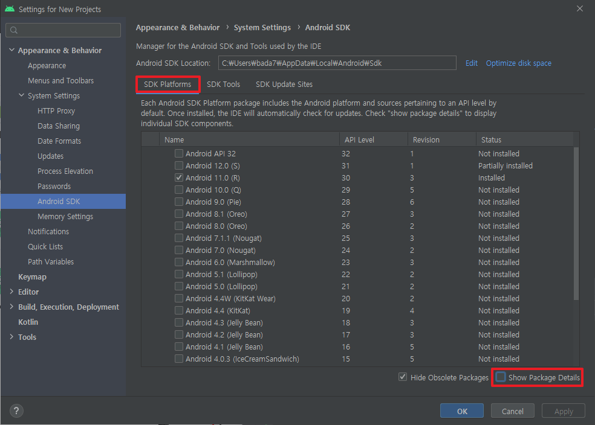Viewport: 595px width, 425px height.
Task: Uncheck the Android 11.0 (R) checkbox
Action: pyautogui.click(x=179, y=177)
